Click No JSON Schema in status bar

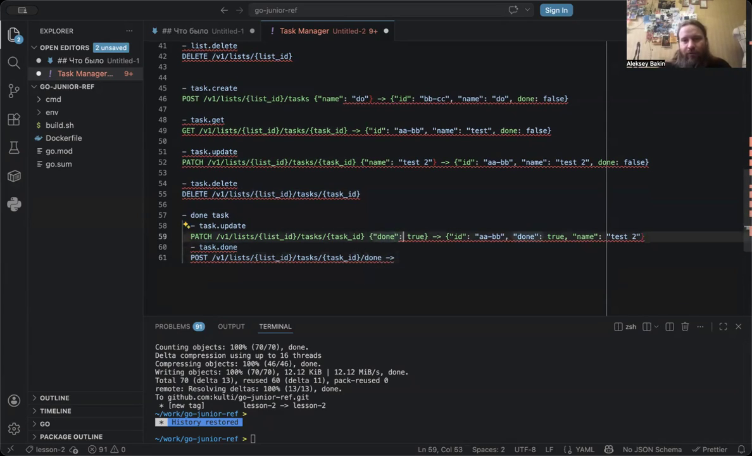coord(652,450)
